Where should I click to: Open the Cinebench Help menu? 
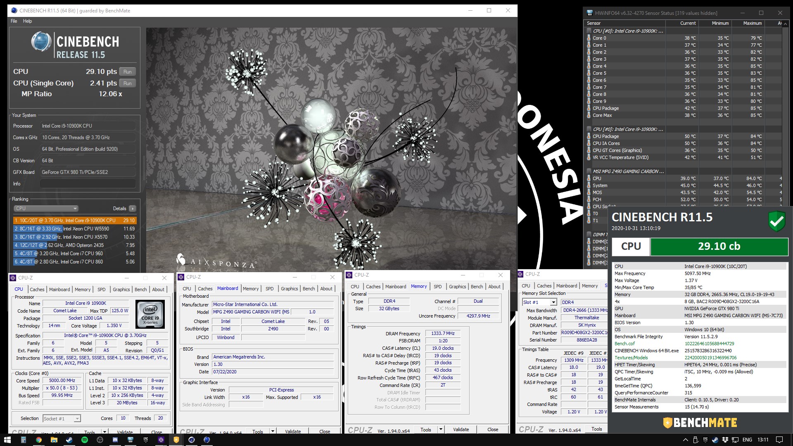[x=27, y=21]
